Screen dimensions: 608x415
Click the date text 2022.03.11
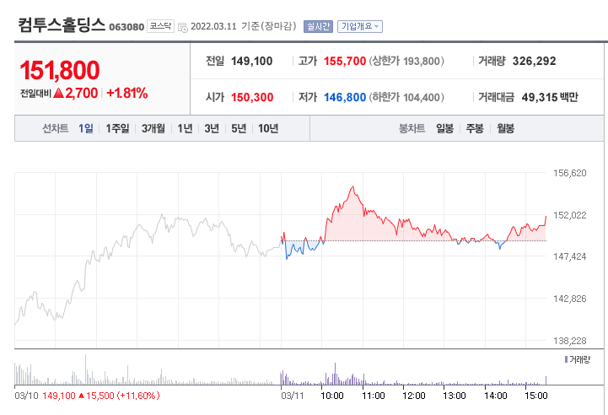[x=213, y=26]
